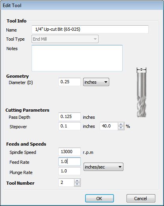This screenshot has height=206, width=164.
Task: Select the Diameter (D) value field
Action: point(69,82)
